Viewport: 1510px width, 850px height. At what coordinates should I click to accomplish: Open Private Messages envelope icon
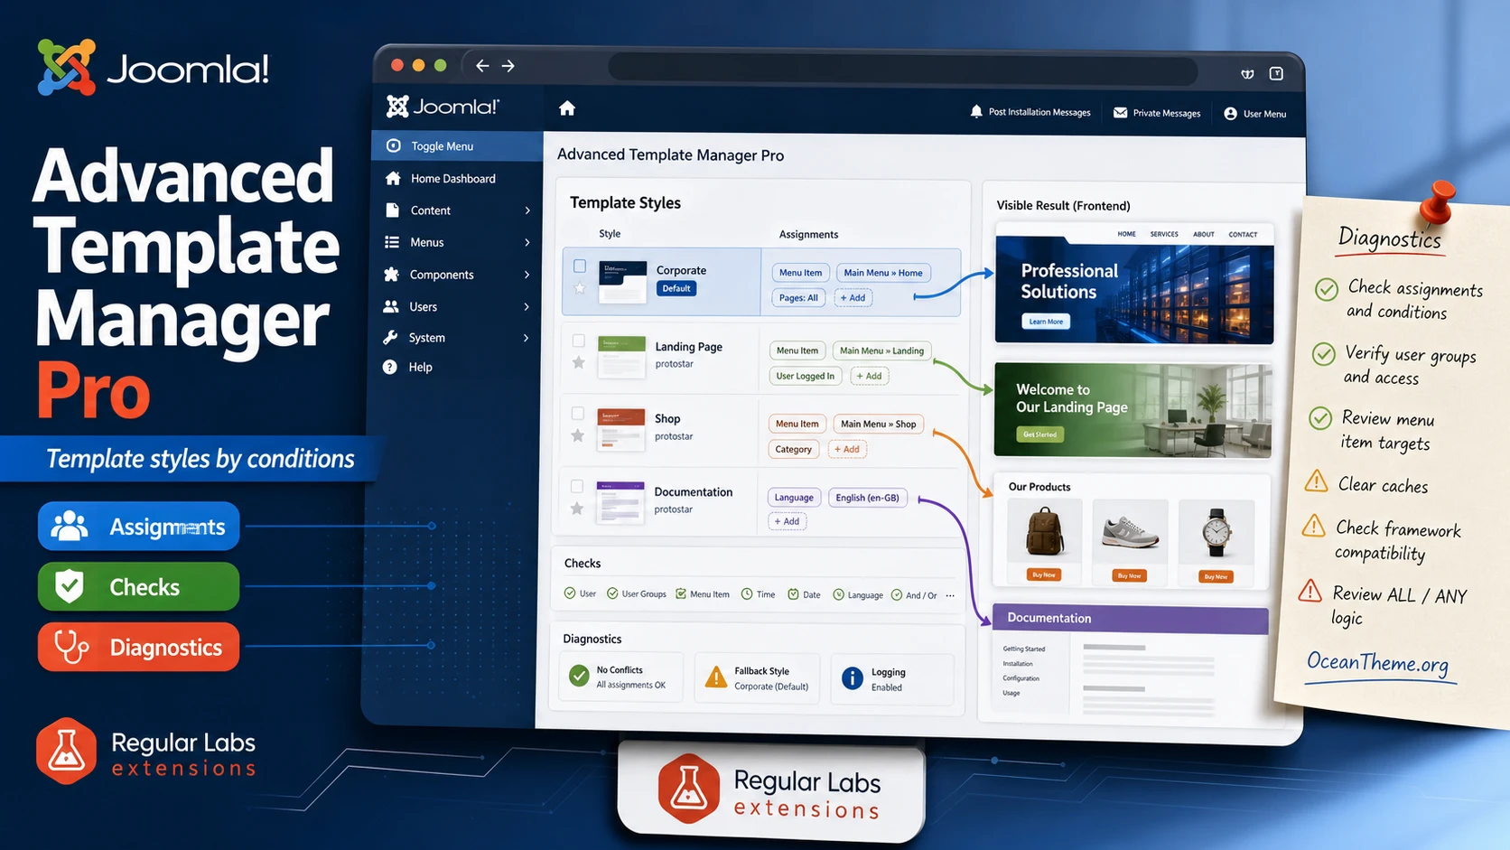click(x=1120, y=113)
